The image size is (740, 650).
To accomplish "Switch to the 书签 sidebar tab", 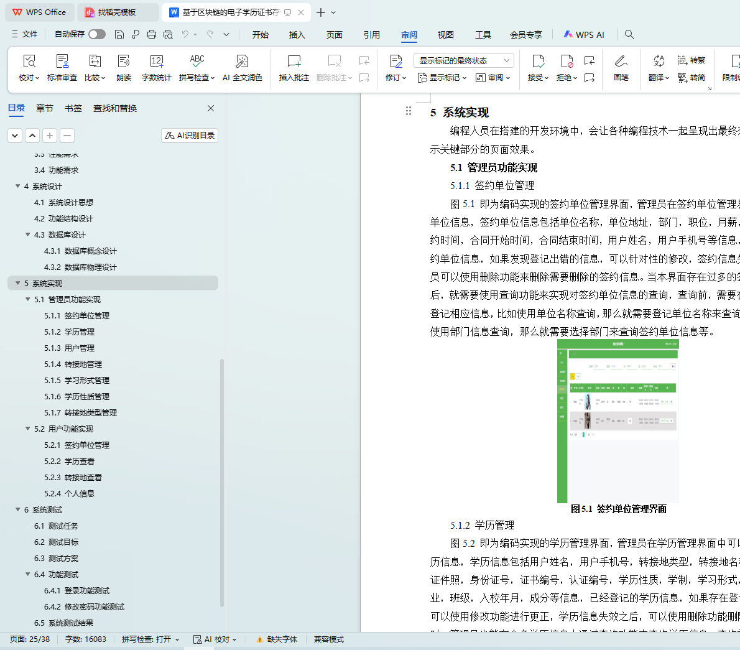I will pos(73,108).
